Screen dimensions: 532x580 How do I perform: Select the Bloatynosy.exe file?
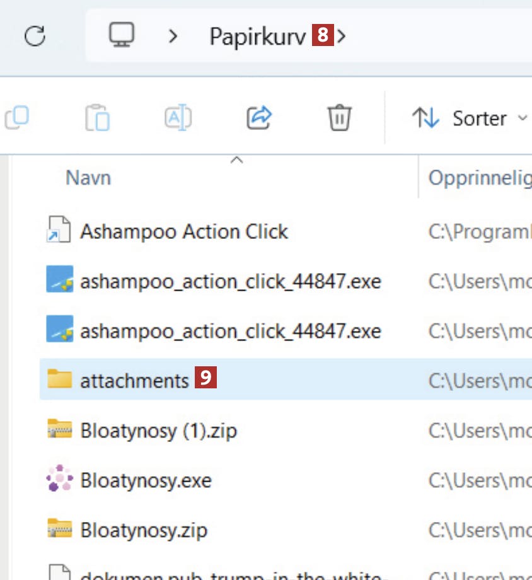pos(146,481)
